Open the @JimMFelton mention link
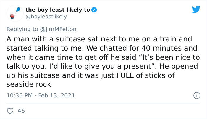Screen dimensions: 207x119 [58, 29]
